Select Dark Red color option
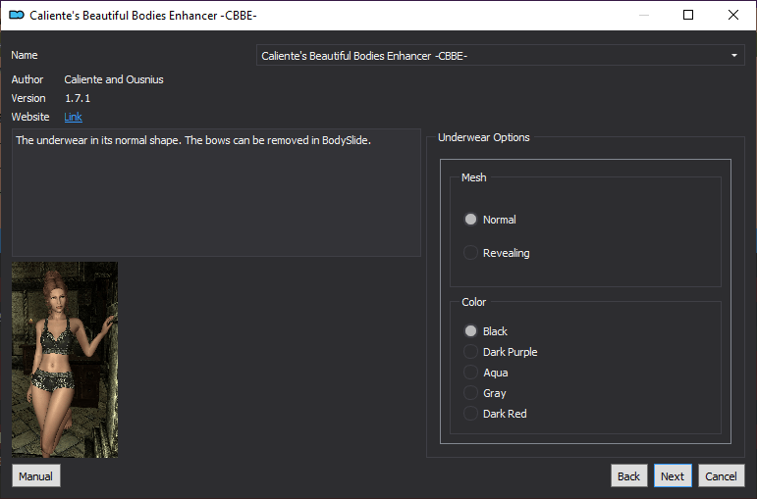The height and width of the screenshot is (499, 757). click(470, 414)
